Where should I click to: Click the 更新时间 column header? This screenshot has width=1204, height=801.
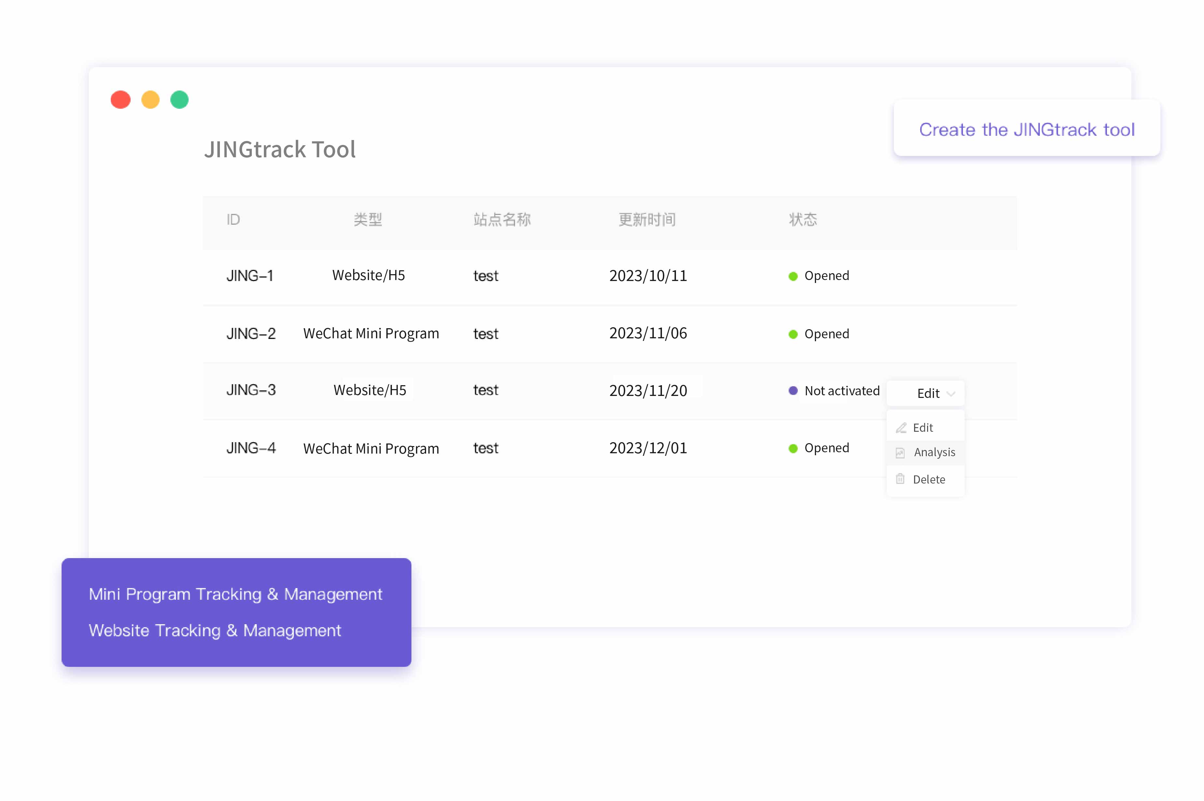click(647, 220)
